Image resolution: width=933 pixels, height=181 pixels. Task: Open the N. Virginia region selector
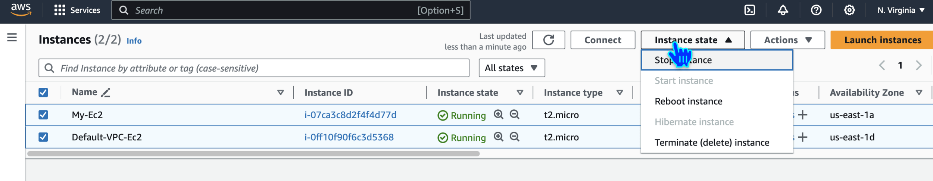coord(901,10)
